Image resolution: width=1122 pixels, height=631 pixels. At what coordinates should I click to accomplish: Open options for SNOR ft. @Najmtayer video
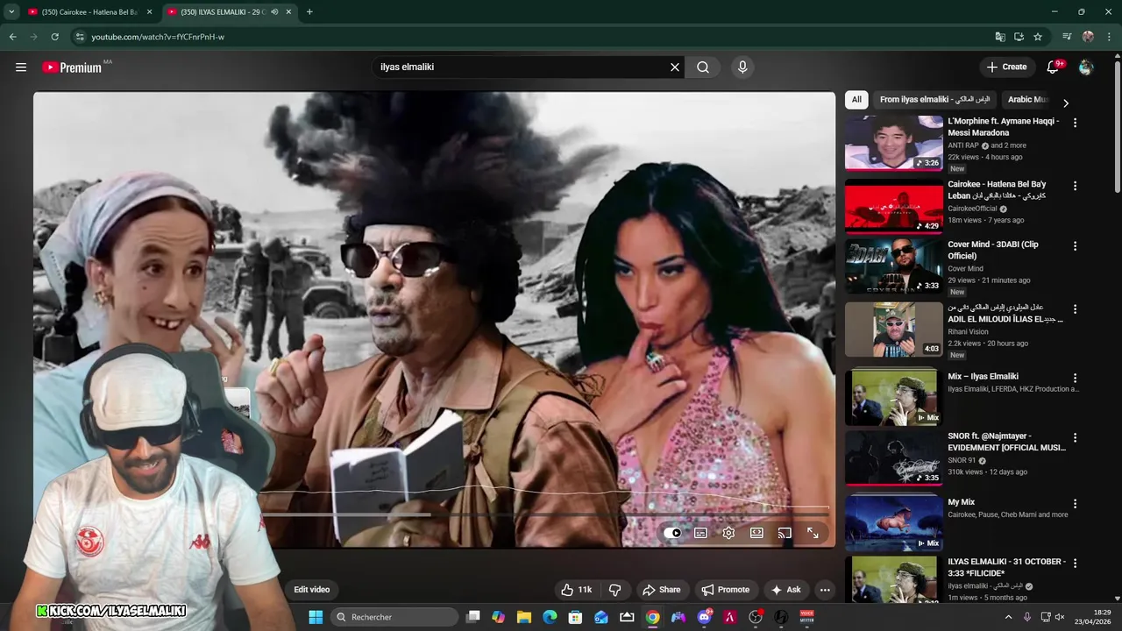point(1075,437)
